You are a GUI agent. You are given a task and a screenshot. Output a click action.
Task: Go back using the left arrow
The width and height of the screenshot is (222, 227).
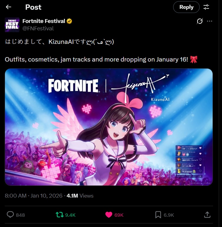(x=9, y=7)
